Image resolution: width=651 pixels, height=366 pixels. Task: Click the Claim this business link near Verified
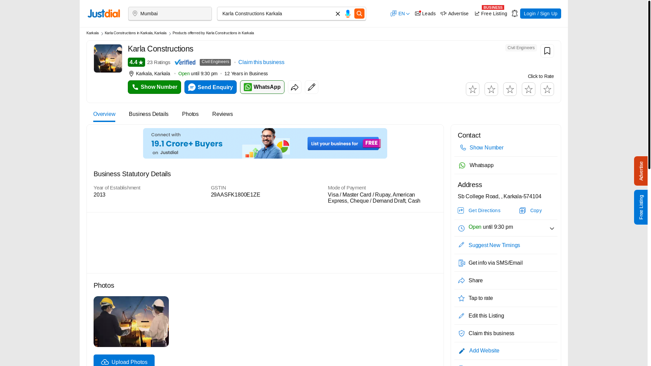tap(261, 62)
